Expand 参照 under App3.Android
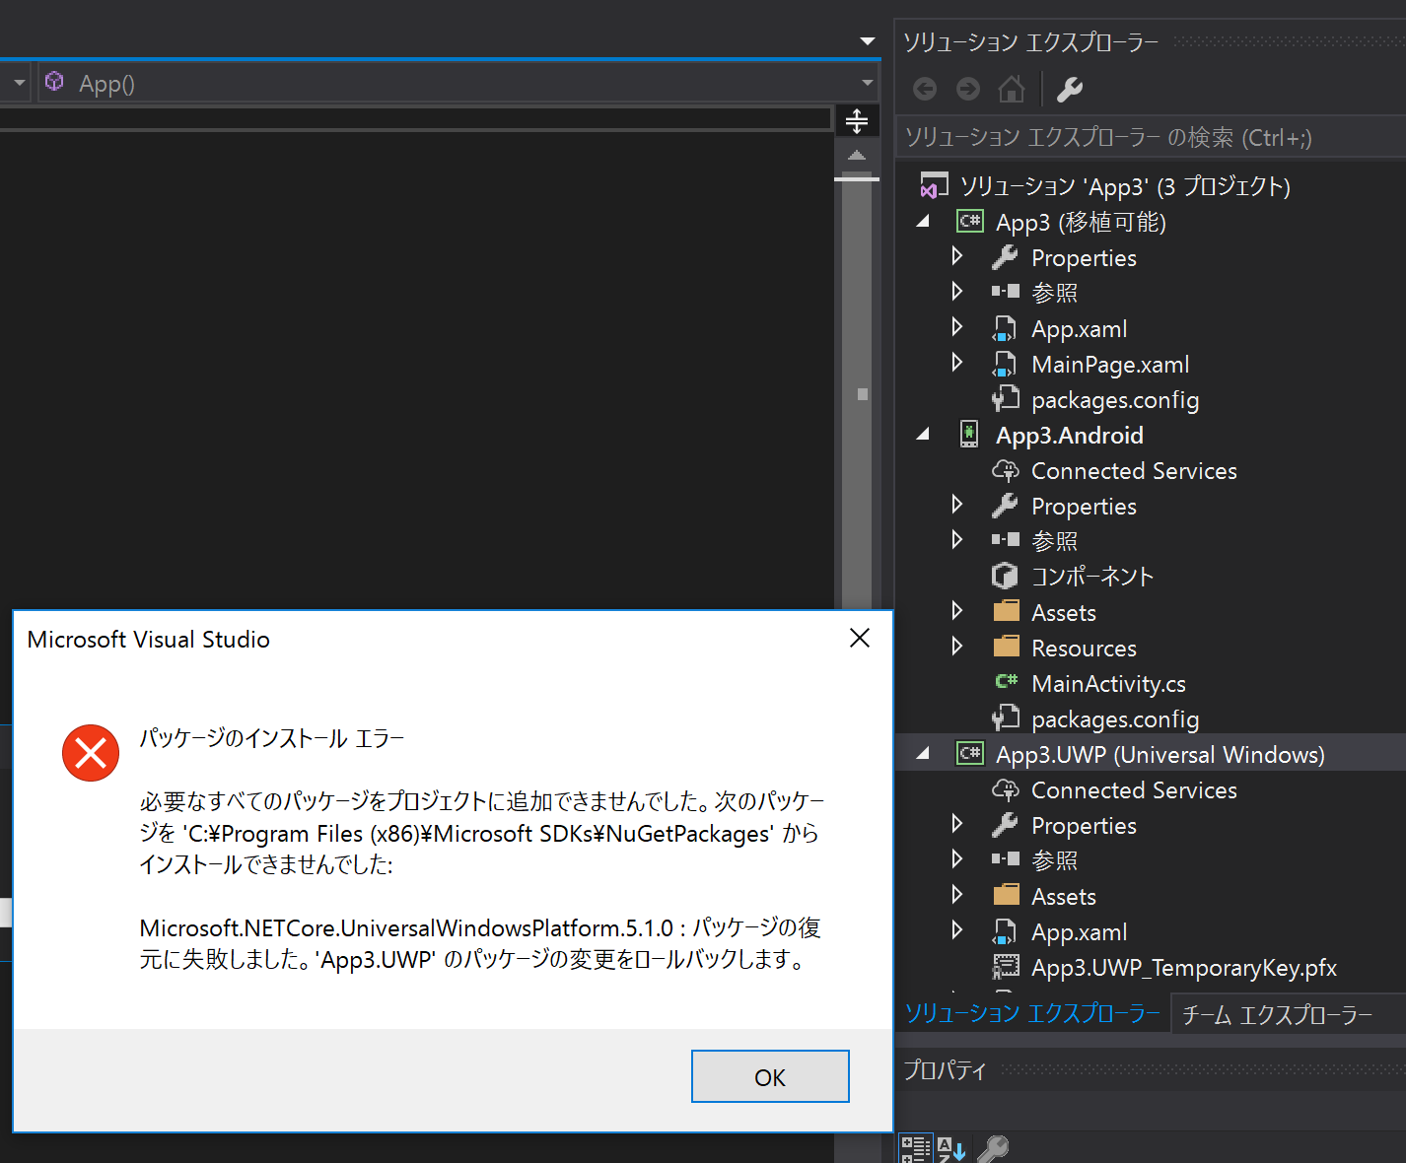1406x1163 pixels. point(957,539)
